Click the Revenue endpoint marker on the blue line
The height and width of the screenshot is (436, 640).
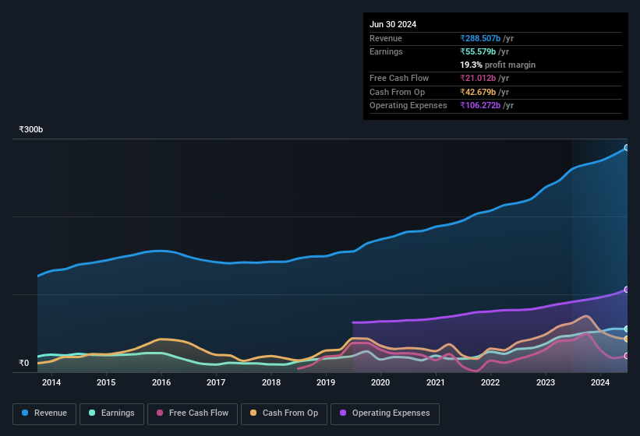pyautogui.click(x=627, y=147)
